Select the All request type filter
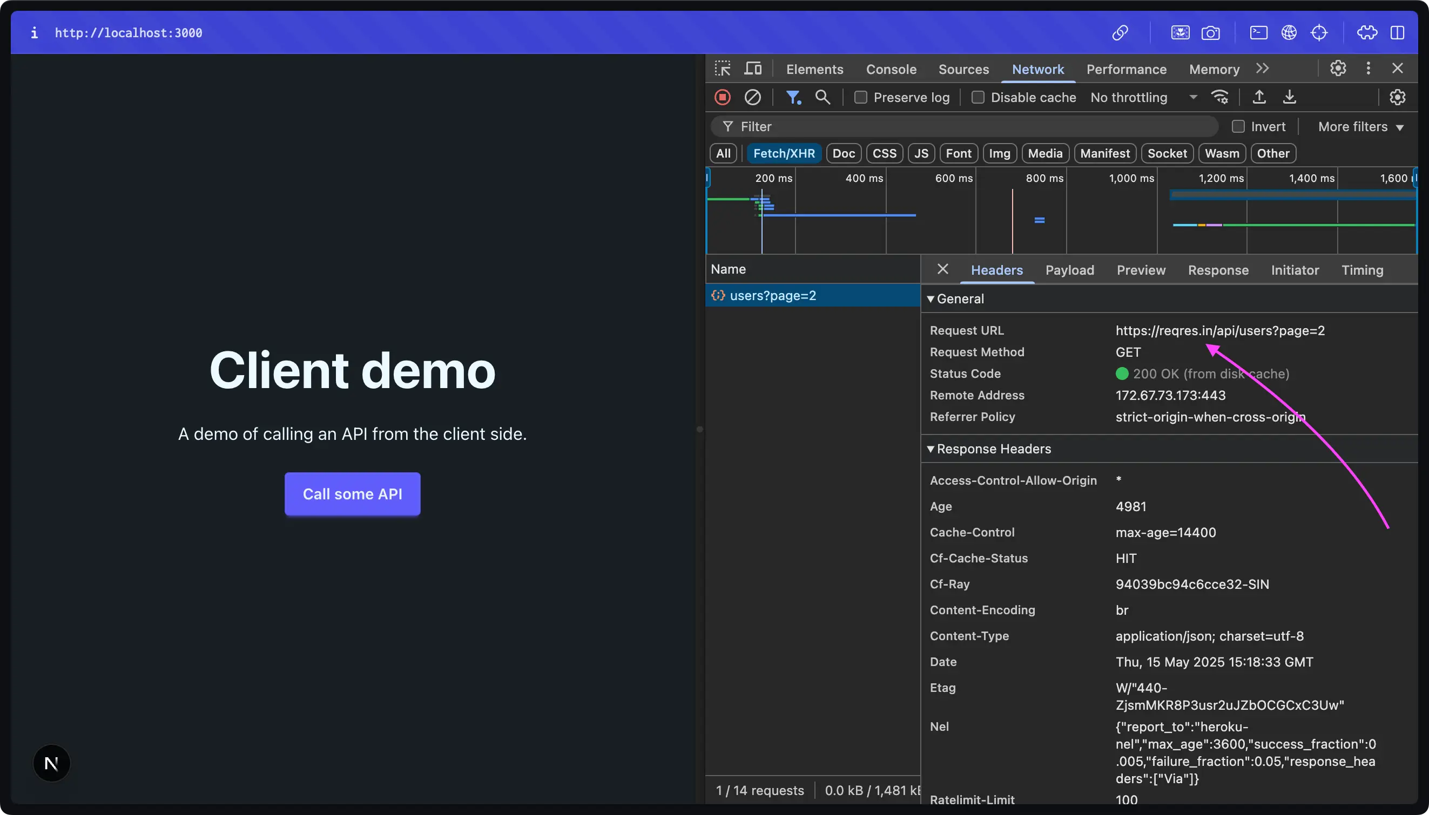Image resolution: width=1429 pixels, height=815 pixels. coord(723,153)
